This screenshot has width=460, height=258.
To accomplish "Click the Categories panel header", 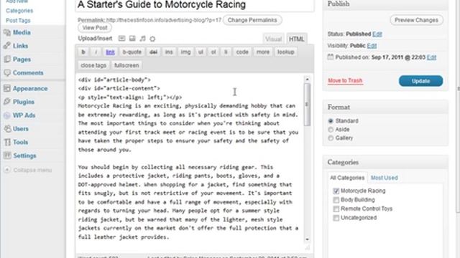I will tap(385, 162).
